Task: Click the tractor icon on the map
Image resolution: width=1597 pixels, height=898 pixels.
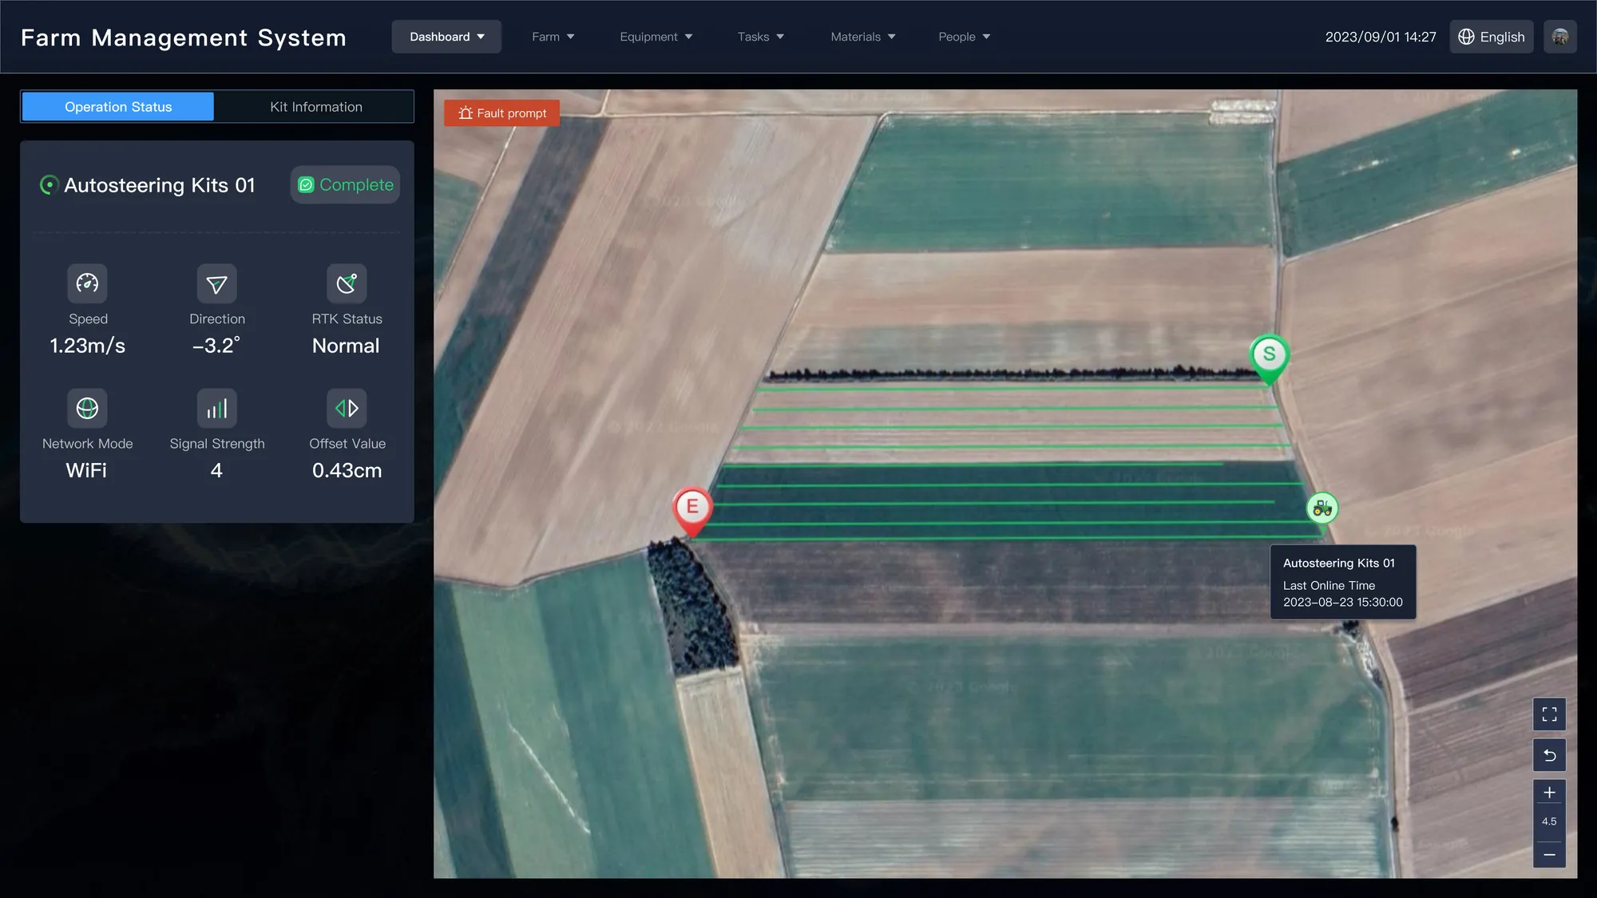Action: [1322, 508]
